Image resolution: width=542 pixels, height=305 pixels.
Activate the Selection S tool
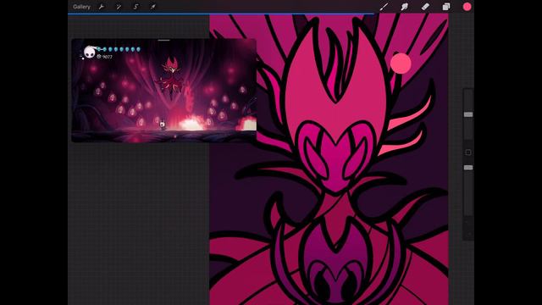135,7
